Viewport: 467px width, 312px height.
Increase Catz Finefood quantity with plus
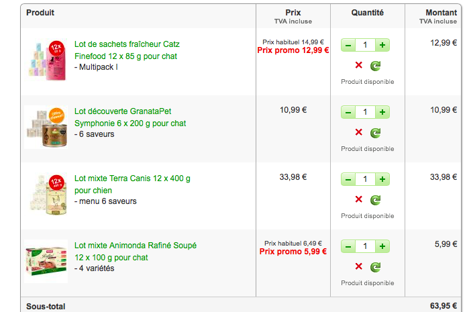click(382, 45)
